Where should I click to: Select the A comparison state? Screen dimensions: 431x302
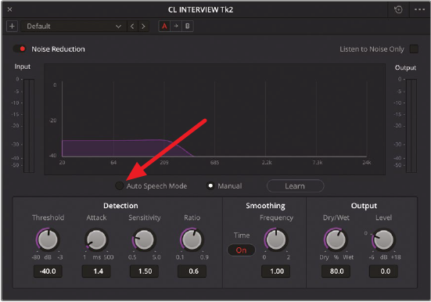click(164, 27)
